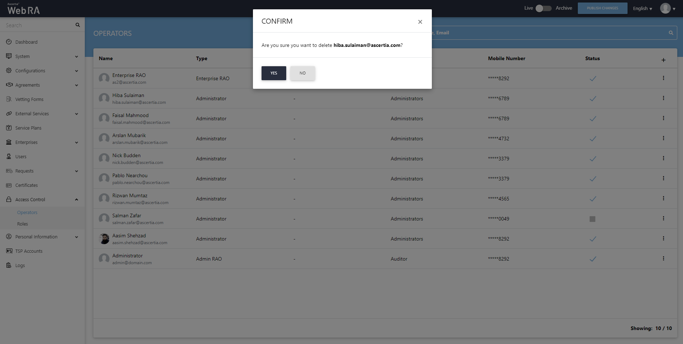Expand the System menu chevron
Image resolution: width=683 pixels, height=344 pixels.
click(x=77, y=57)
